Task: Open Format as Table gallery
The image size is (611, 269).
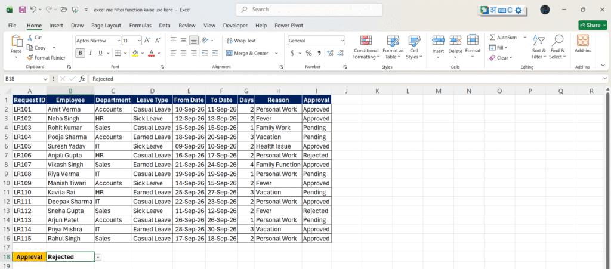Action: tap(393, 47)
